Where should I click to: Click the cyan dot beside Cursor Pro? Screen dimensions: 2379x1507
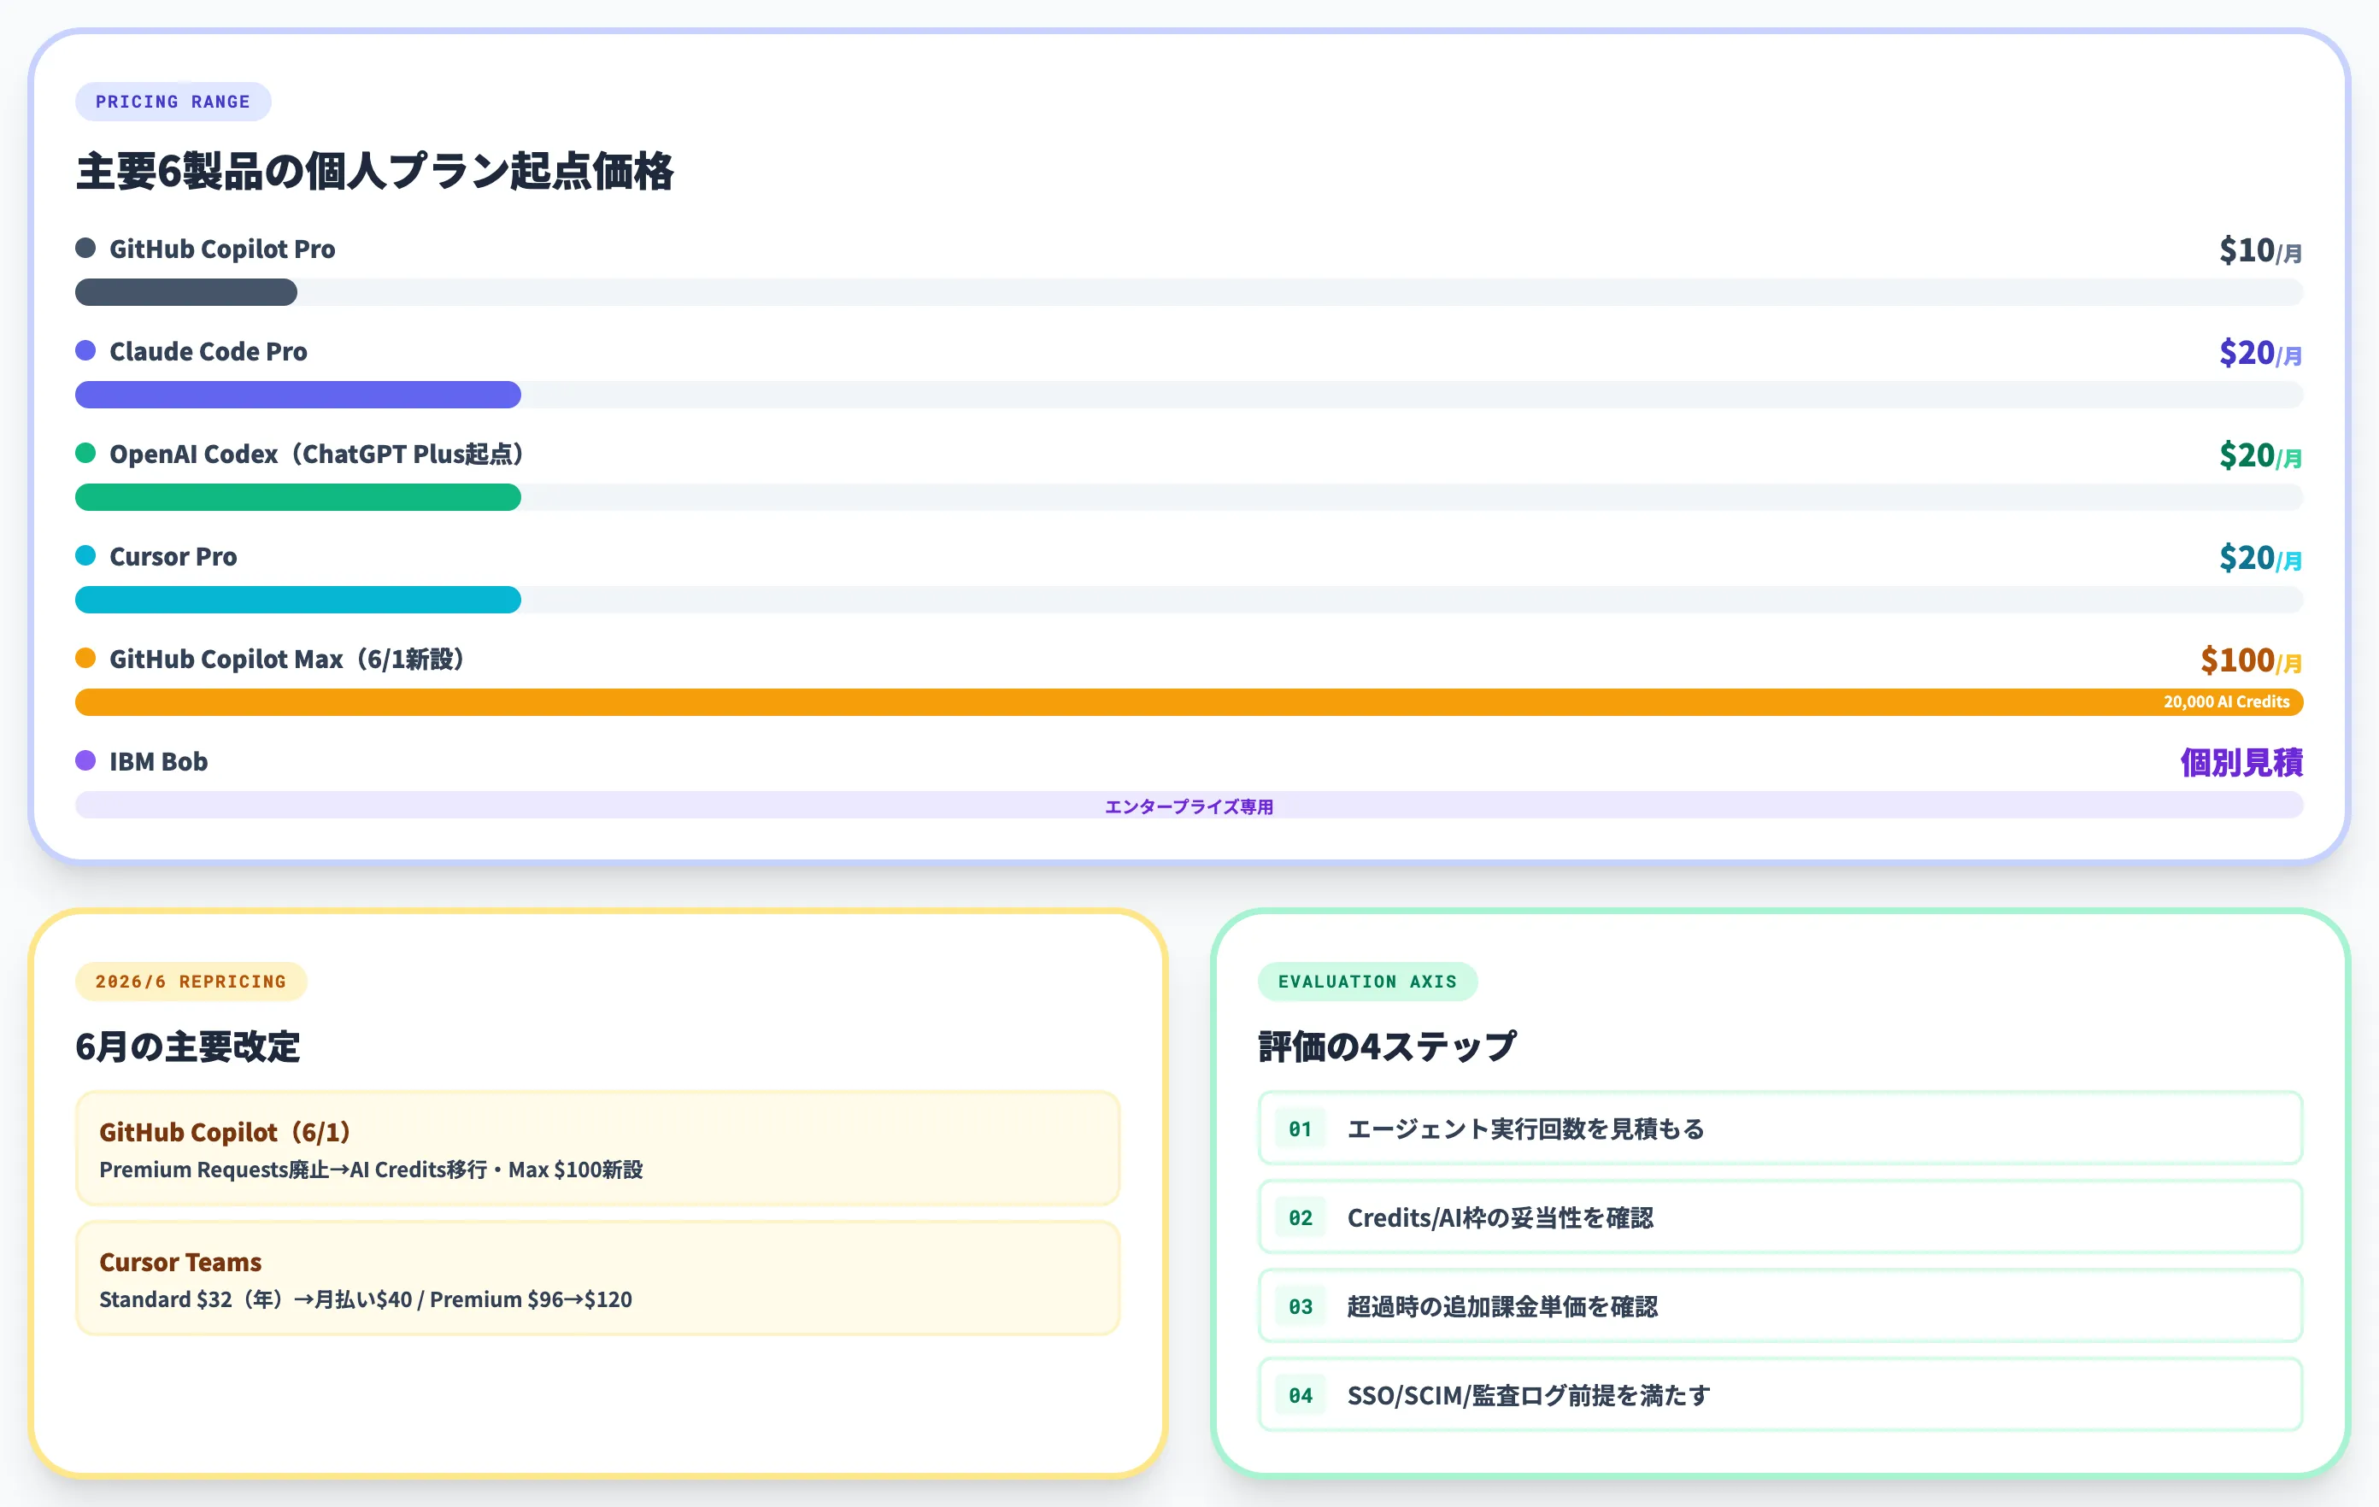point(86,556)
